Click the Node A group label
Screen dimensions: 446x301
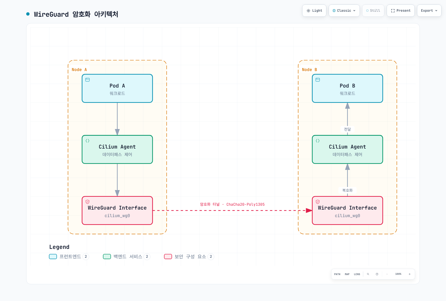coord(79,70)
